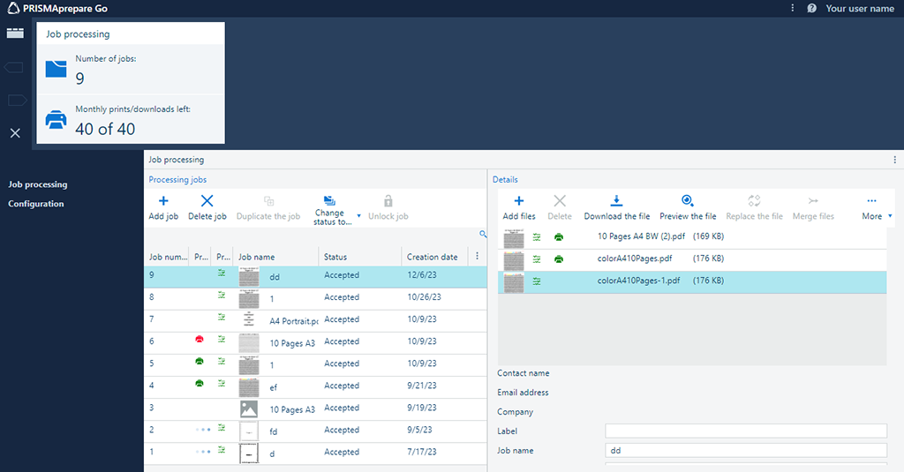Click Your user name
This screenshot has width=904, height=472.
pyautogui.click(x=860, y=9)
